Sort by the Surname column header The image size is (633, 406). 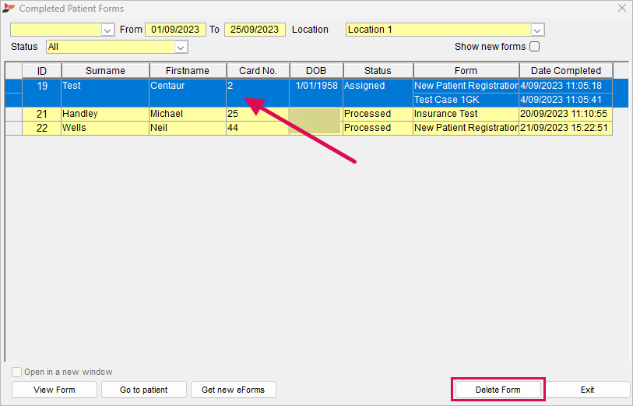tap(105, 71)
